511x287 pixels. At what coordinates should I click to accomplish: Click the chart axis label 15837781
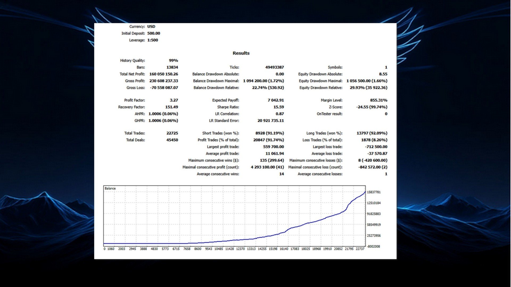[x=374, y=192]
